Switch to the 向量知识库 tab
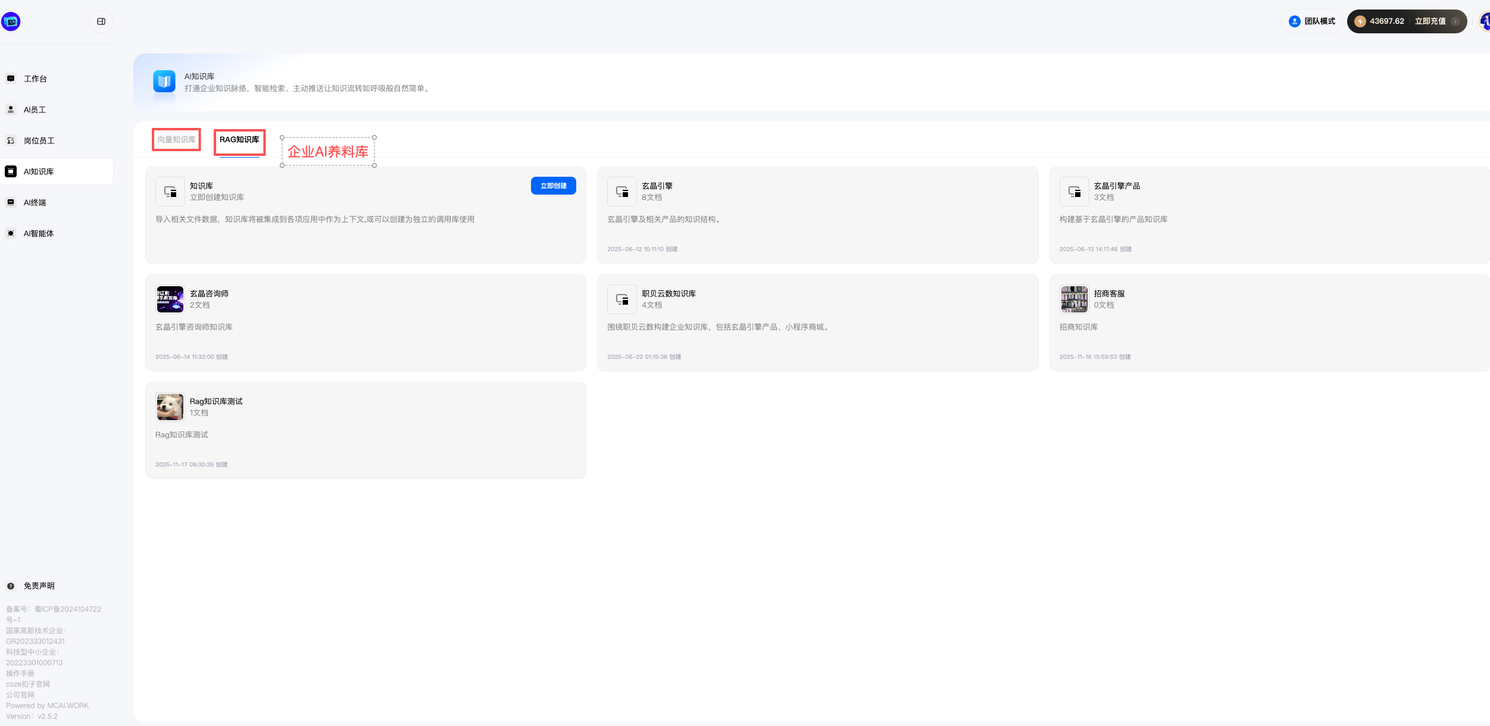1490x726 pixels. tap(176, 140)
